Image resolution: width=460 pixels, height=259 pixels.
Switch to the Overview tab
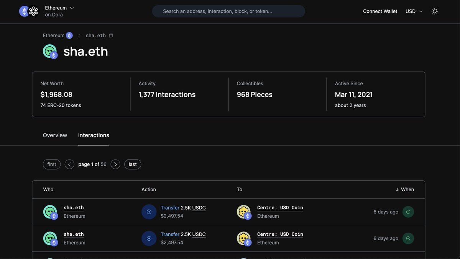click(x=55, y=135)
